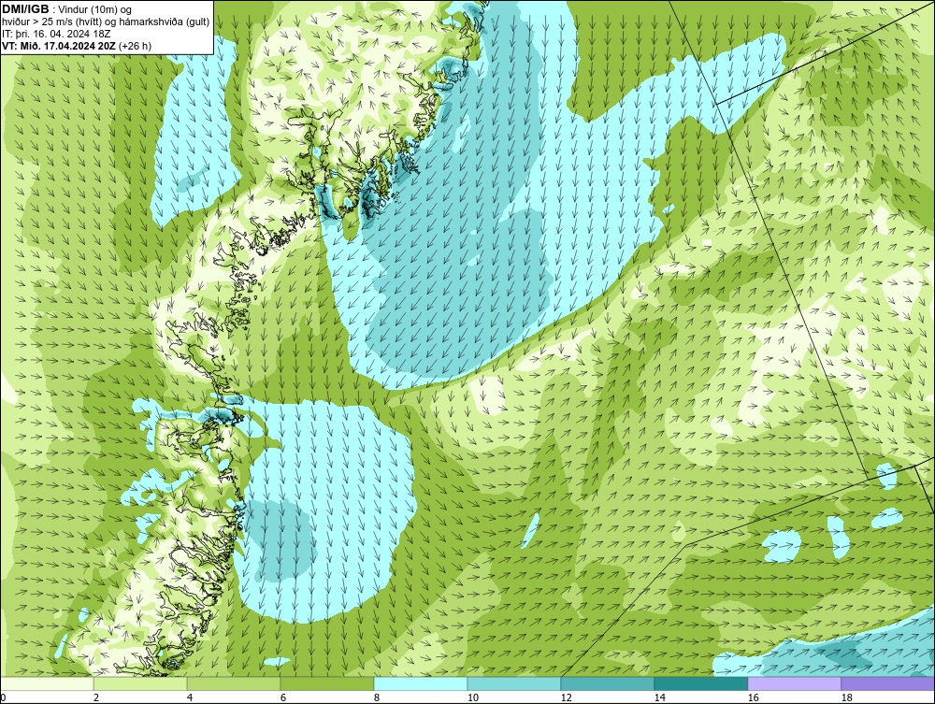The width and height of the screenshot is (935, 704).
Task: Click the 2–4 m/s light green swatch
Action: (140, 683)
